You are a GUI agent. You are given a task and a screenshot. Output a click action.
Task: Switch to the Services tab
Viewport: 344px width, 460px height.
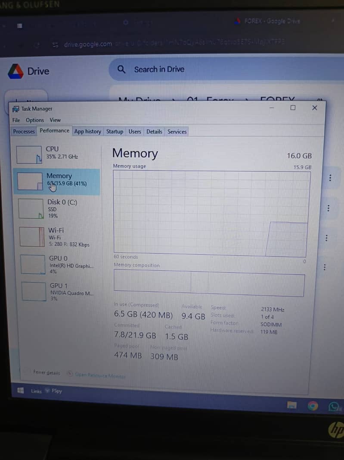tap(177, 132)
